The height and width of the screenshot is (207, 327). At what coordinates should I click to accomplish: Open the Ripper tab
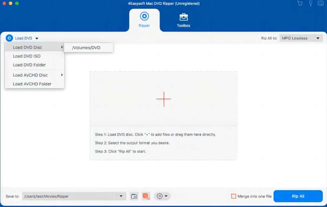point(144,20)
